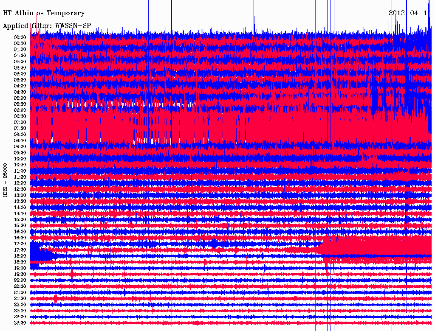435x331 pixels.
Task: Select the 12:30 time label
Action: (x=20, y=189)
